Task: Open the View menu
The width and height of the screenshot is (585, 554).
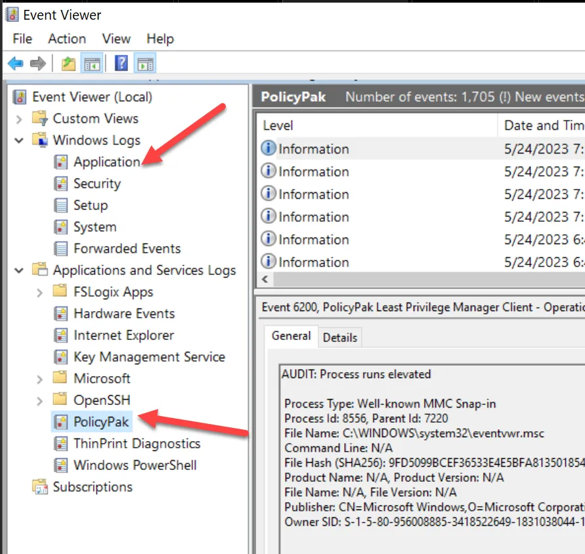Action: [116, 39]
